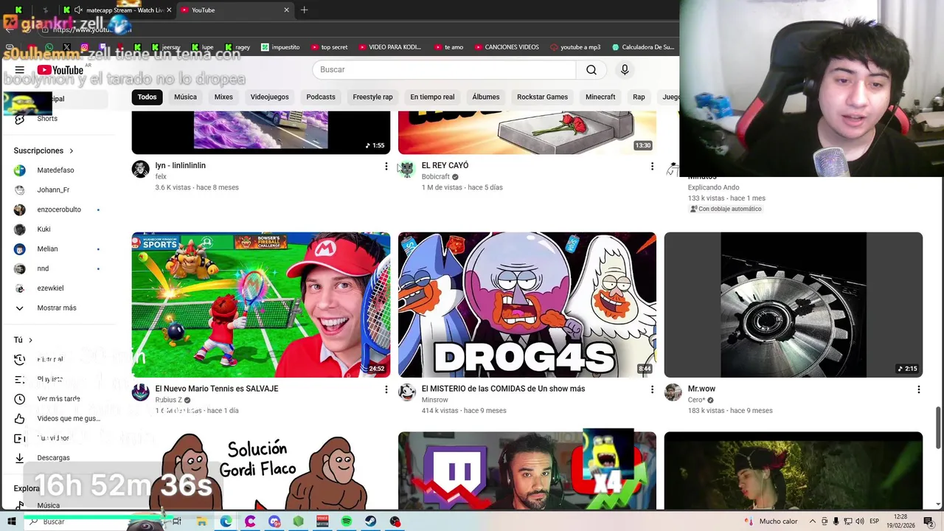Play the Solución Gordi Flaco thumbnail

point(261,470)
